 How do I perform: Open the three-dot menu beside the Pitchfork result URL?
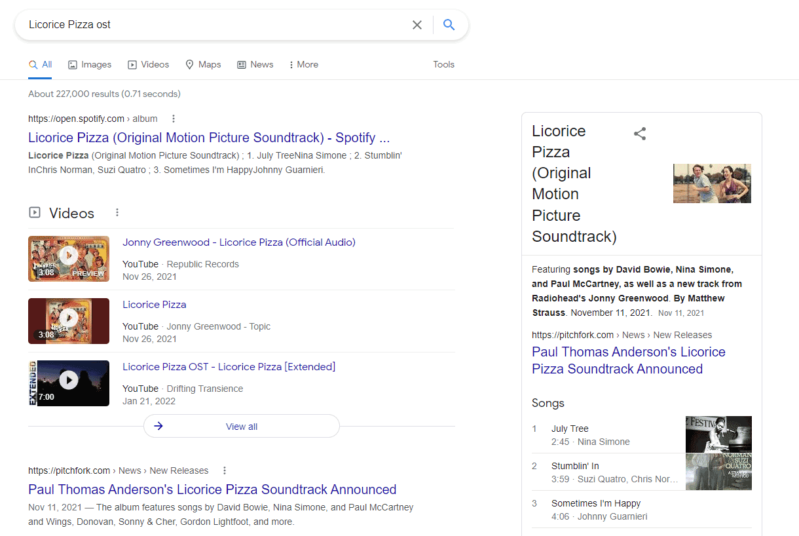pos(225,470)
